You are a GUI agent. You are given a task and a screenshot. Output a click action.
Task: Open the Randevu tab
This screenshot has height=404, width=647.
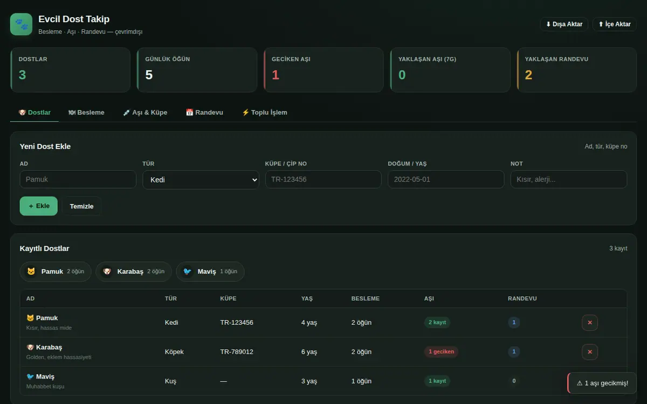point(204,113)
